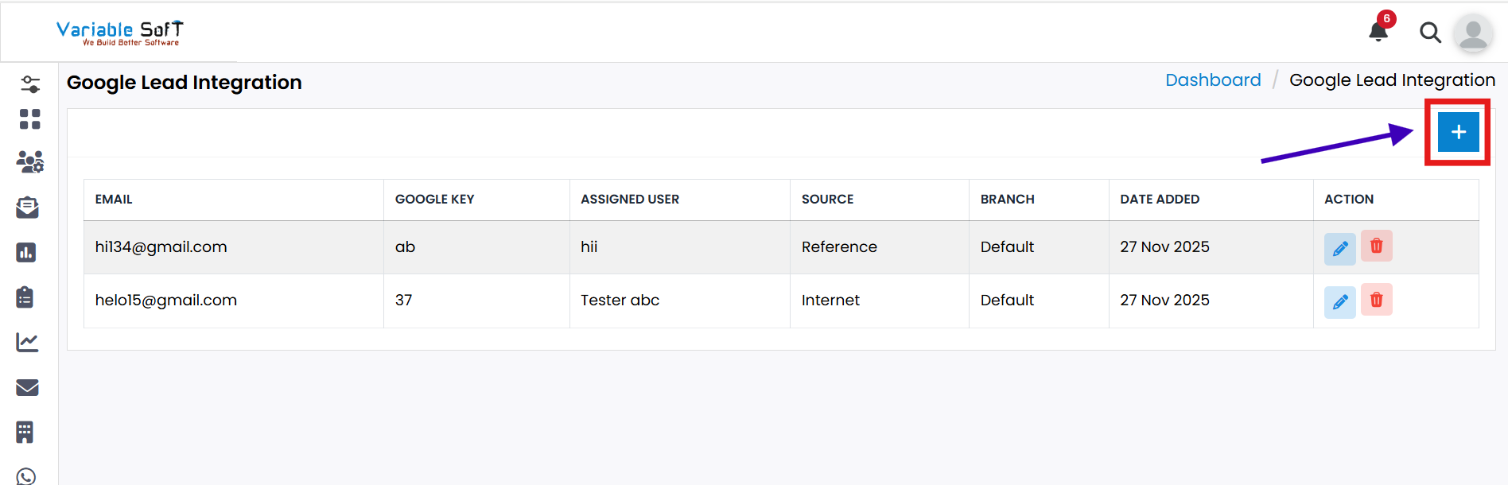Viewport: 1508px width, 485px height.
Task: Open the line graph analytics sidebar icon
Action: pyautogui.click(x=27, y=343)
